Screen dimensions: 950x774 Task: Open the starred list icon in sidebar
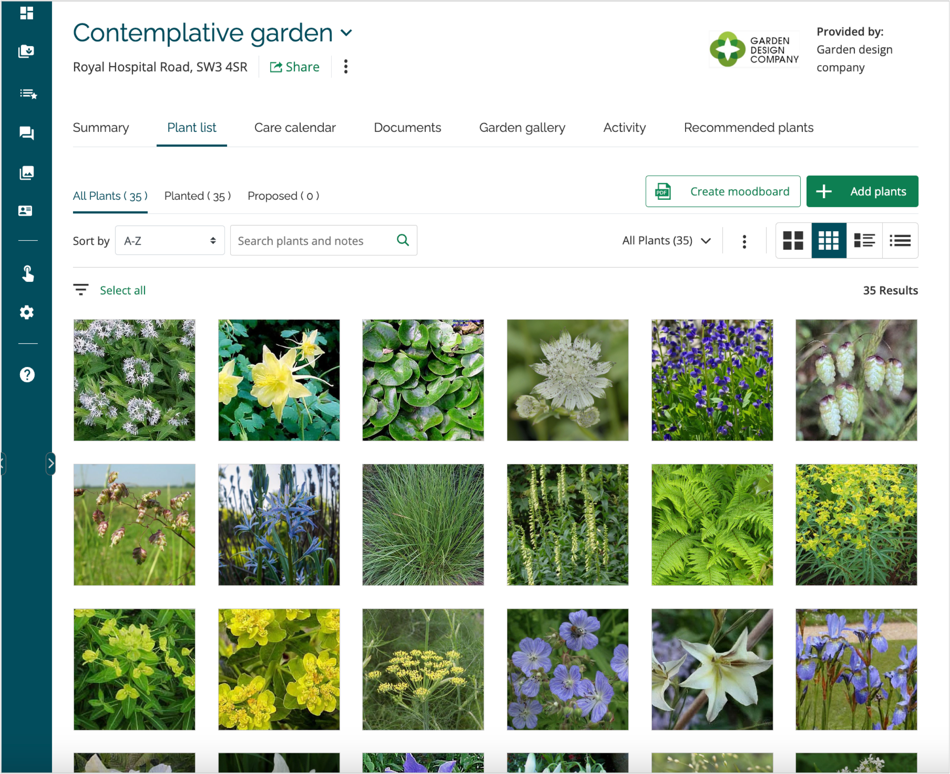point(28,94)
